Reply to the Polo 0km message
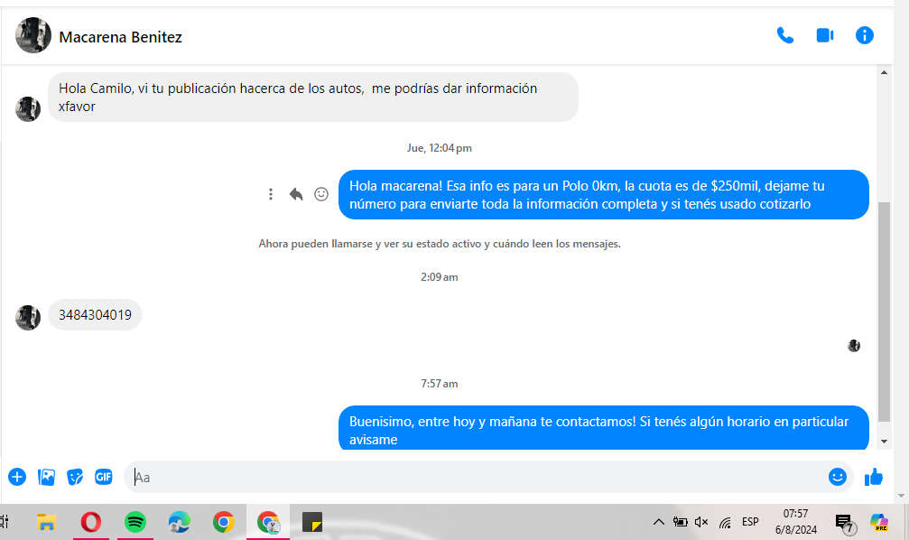 pos(296,194)
